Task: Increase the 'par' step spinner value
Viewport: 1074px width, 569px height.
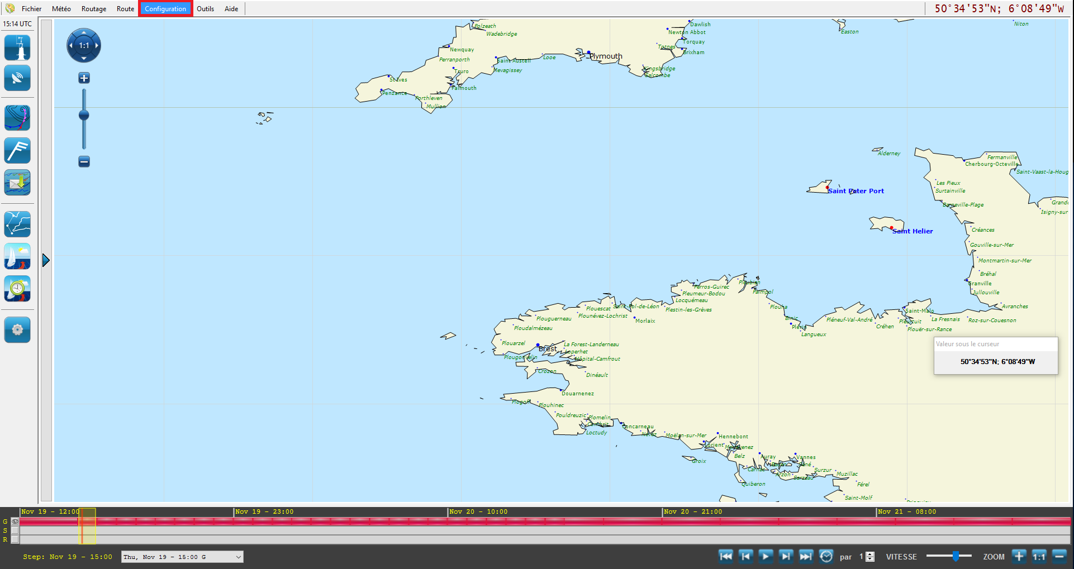Action: [870, 554]
